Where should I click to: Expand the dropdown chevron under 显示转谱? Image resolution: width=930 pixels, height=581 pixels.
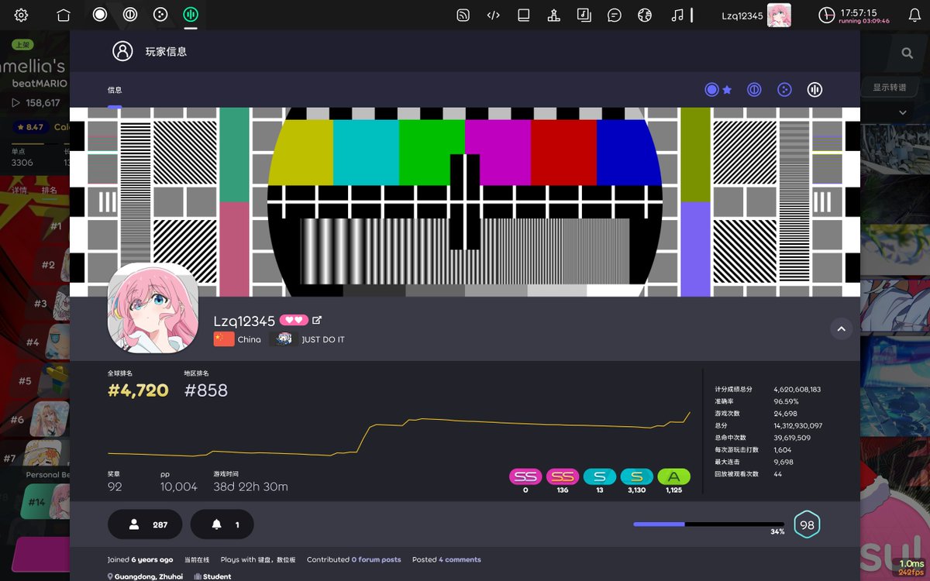[902, 113]
